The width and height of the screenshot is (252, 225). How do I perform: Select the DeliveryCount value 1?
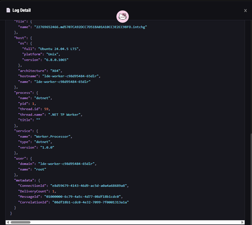point(53,191)
